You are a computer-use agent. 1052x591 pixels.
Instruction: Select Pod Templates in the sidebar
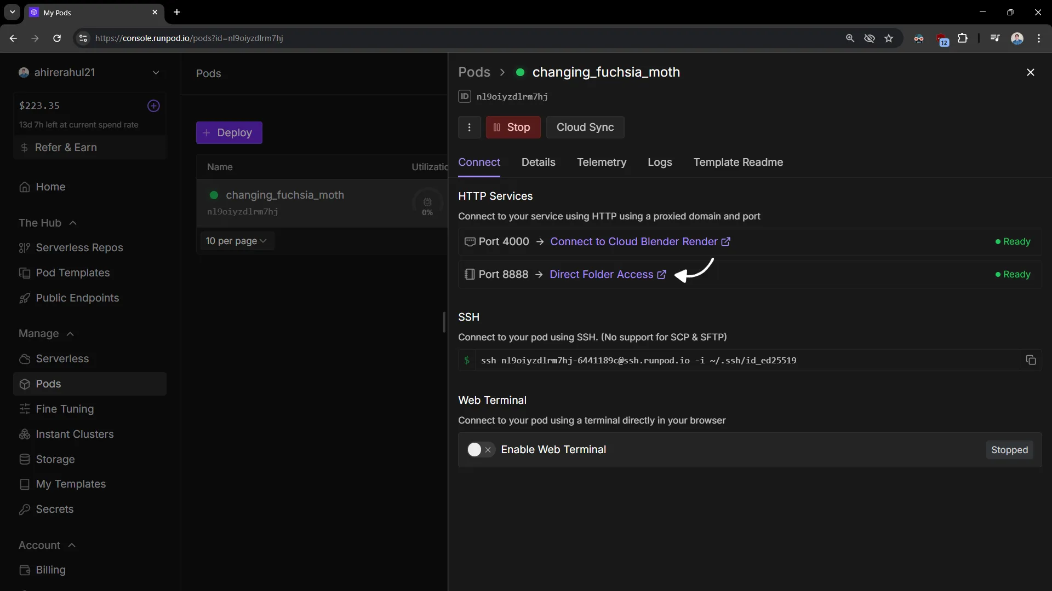72,273
